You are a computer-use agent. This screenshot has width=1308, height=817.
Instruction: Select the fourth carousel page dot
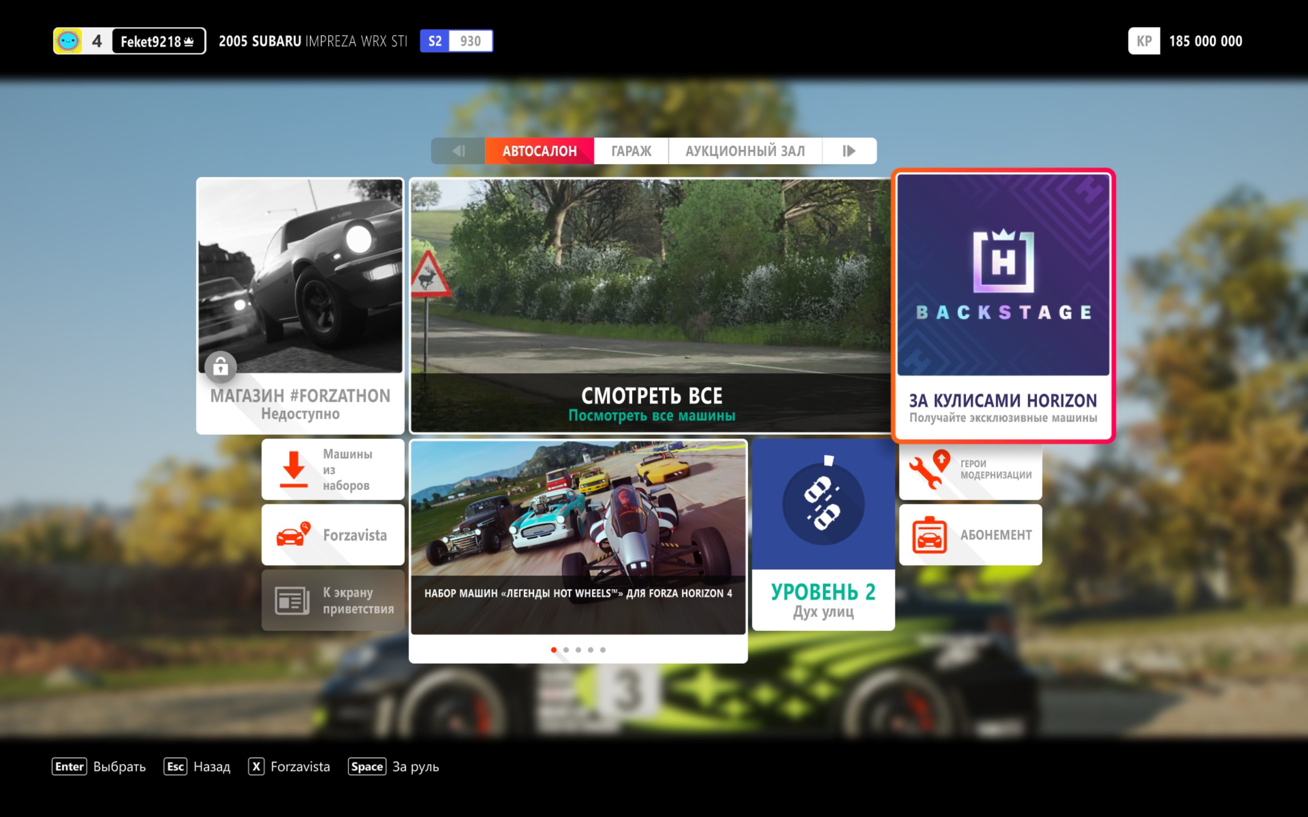591,649
